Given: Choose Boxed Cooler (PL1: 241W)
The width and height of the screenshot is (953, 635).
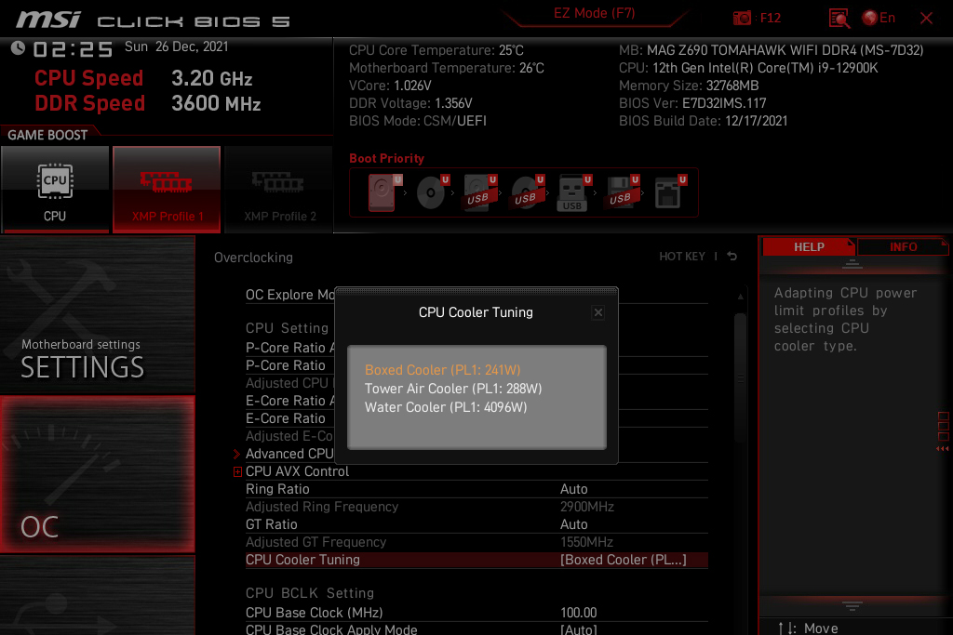Looking at the screenshot, I should pos(442,370).
